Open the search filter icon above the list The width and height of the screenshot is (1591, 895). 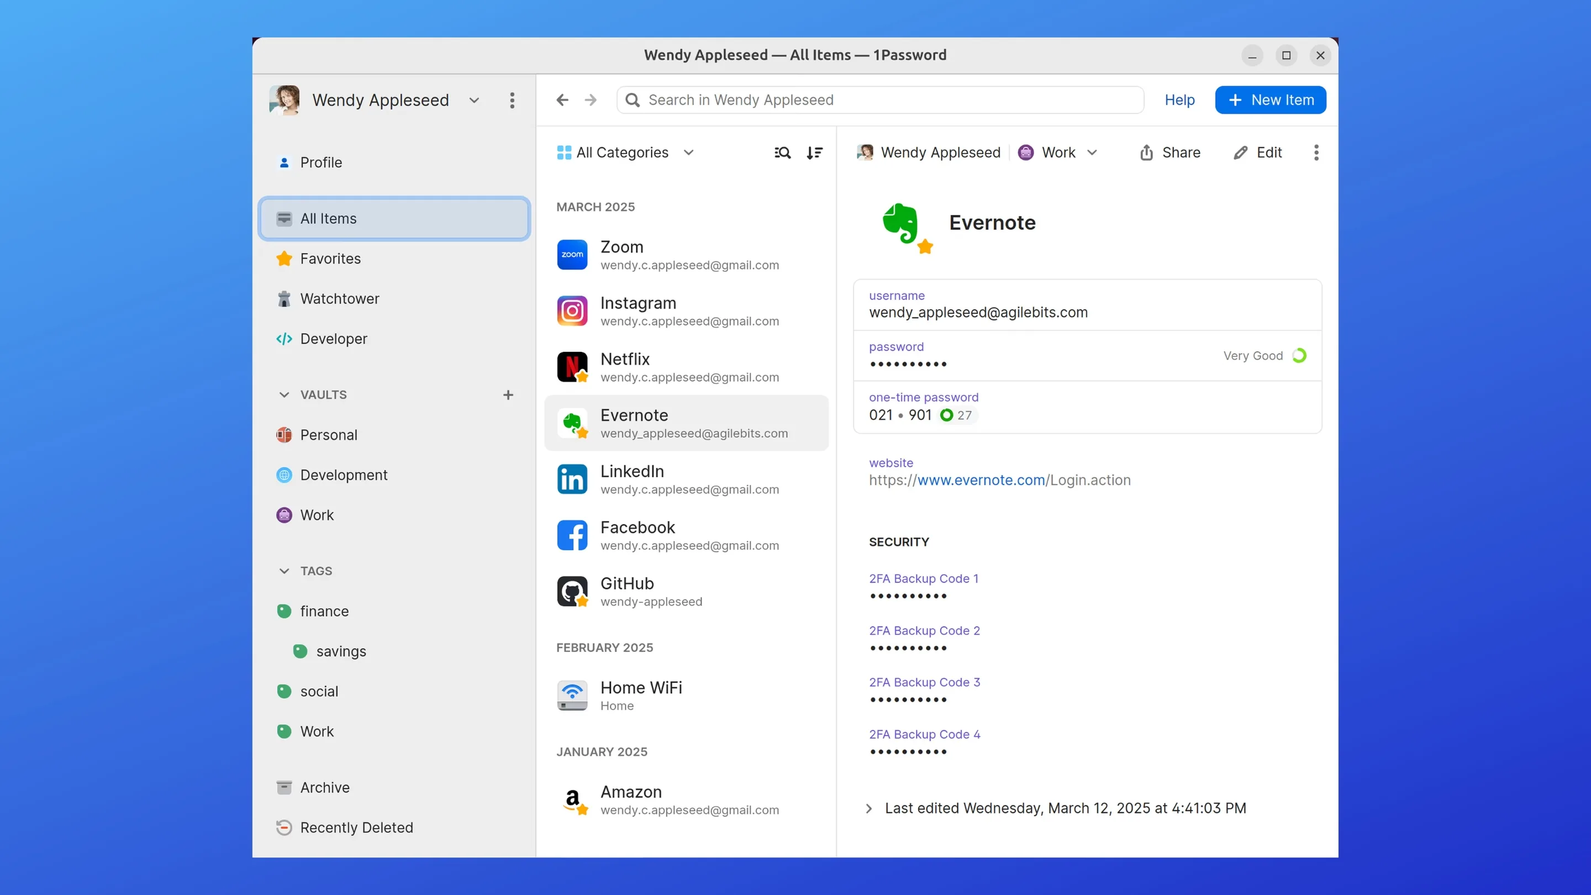(782, 152)
